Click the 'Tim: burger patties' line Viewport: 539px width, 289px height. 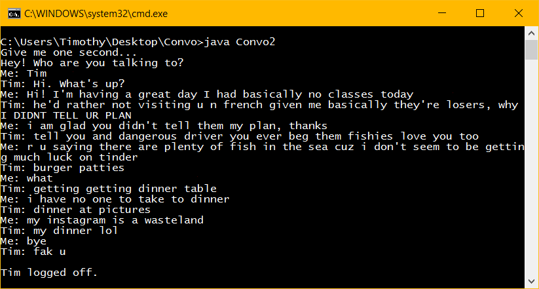(x=62, y=168)
